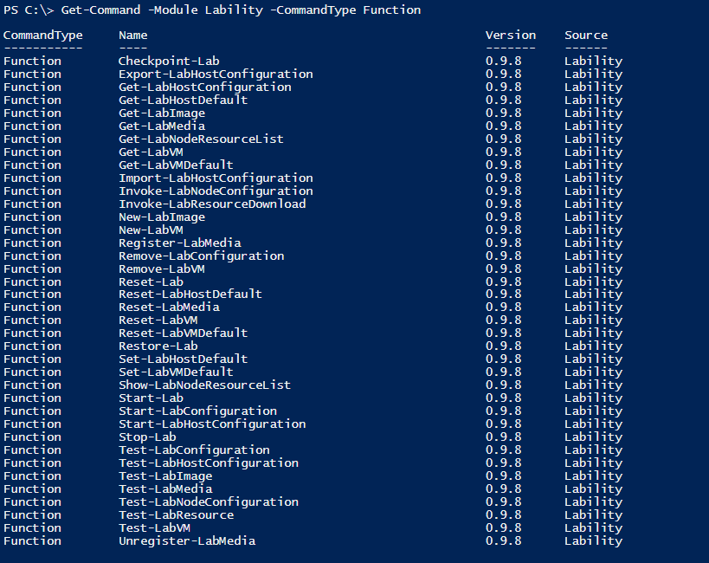Select the Stop-Lab function name
Image resolution: width=709 pixels, height=563 pixels.
147,437
